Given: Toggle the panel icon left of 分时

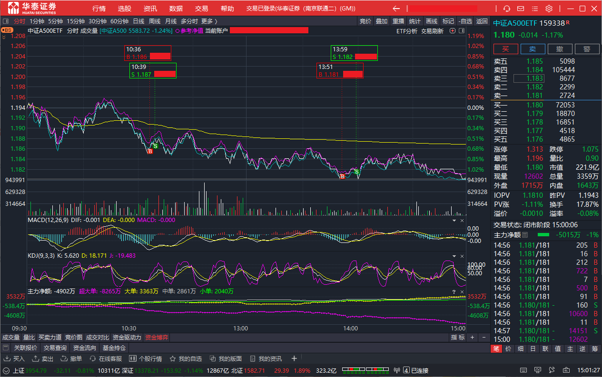Looking at the screenshot, I should click(x=6, y=21).
